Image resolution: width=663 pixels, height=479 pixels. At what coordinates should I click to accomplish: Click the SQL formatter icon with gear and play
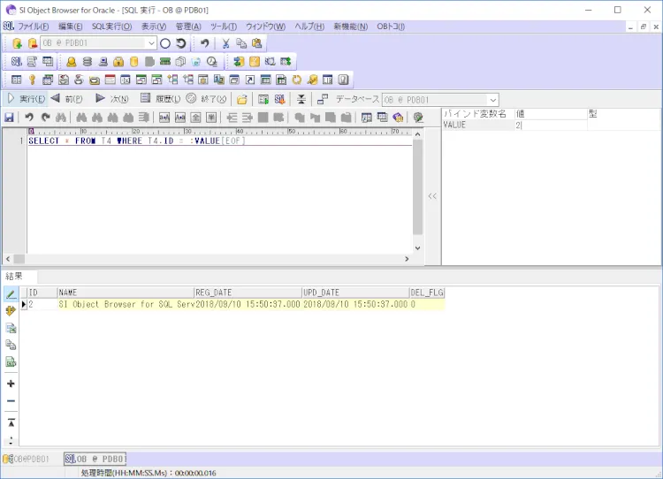pyautogui.click(x=418, y=118)
